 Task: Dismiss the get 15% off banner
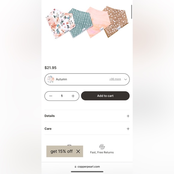78,151
